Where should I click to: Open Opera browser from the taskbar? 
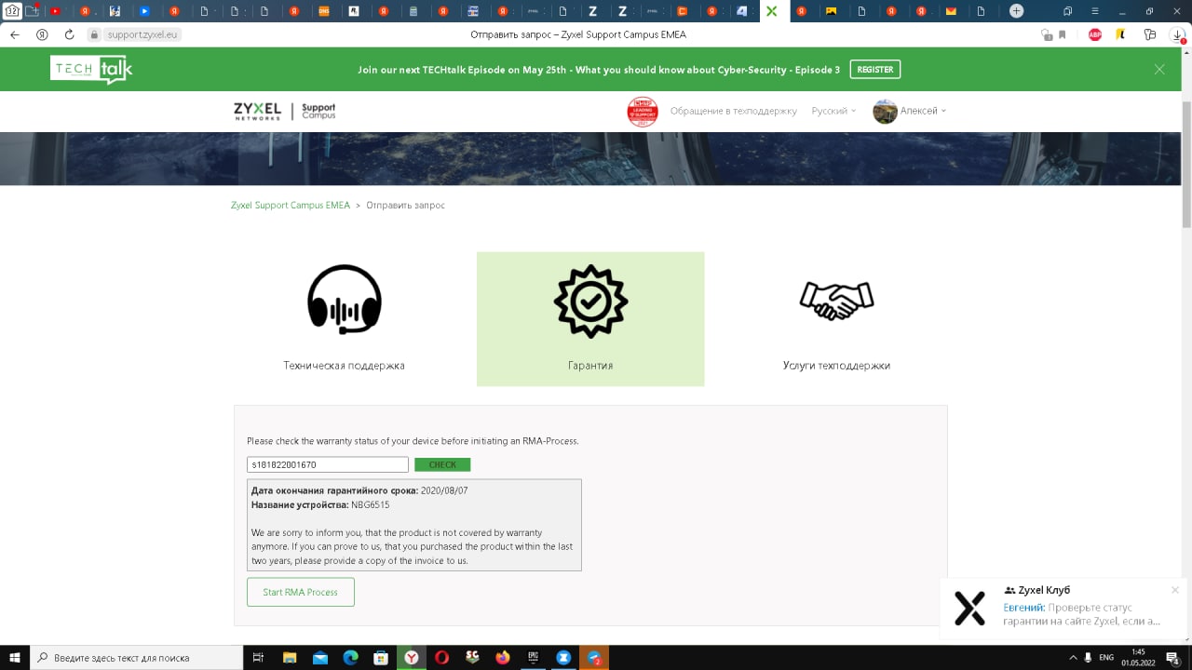pyautogui.click(x=441, y=658)
